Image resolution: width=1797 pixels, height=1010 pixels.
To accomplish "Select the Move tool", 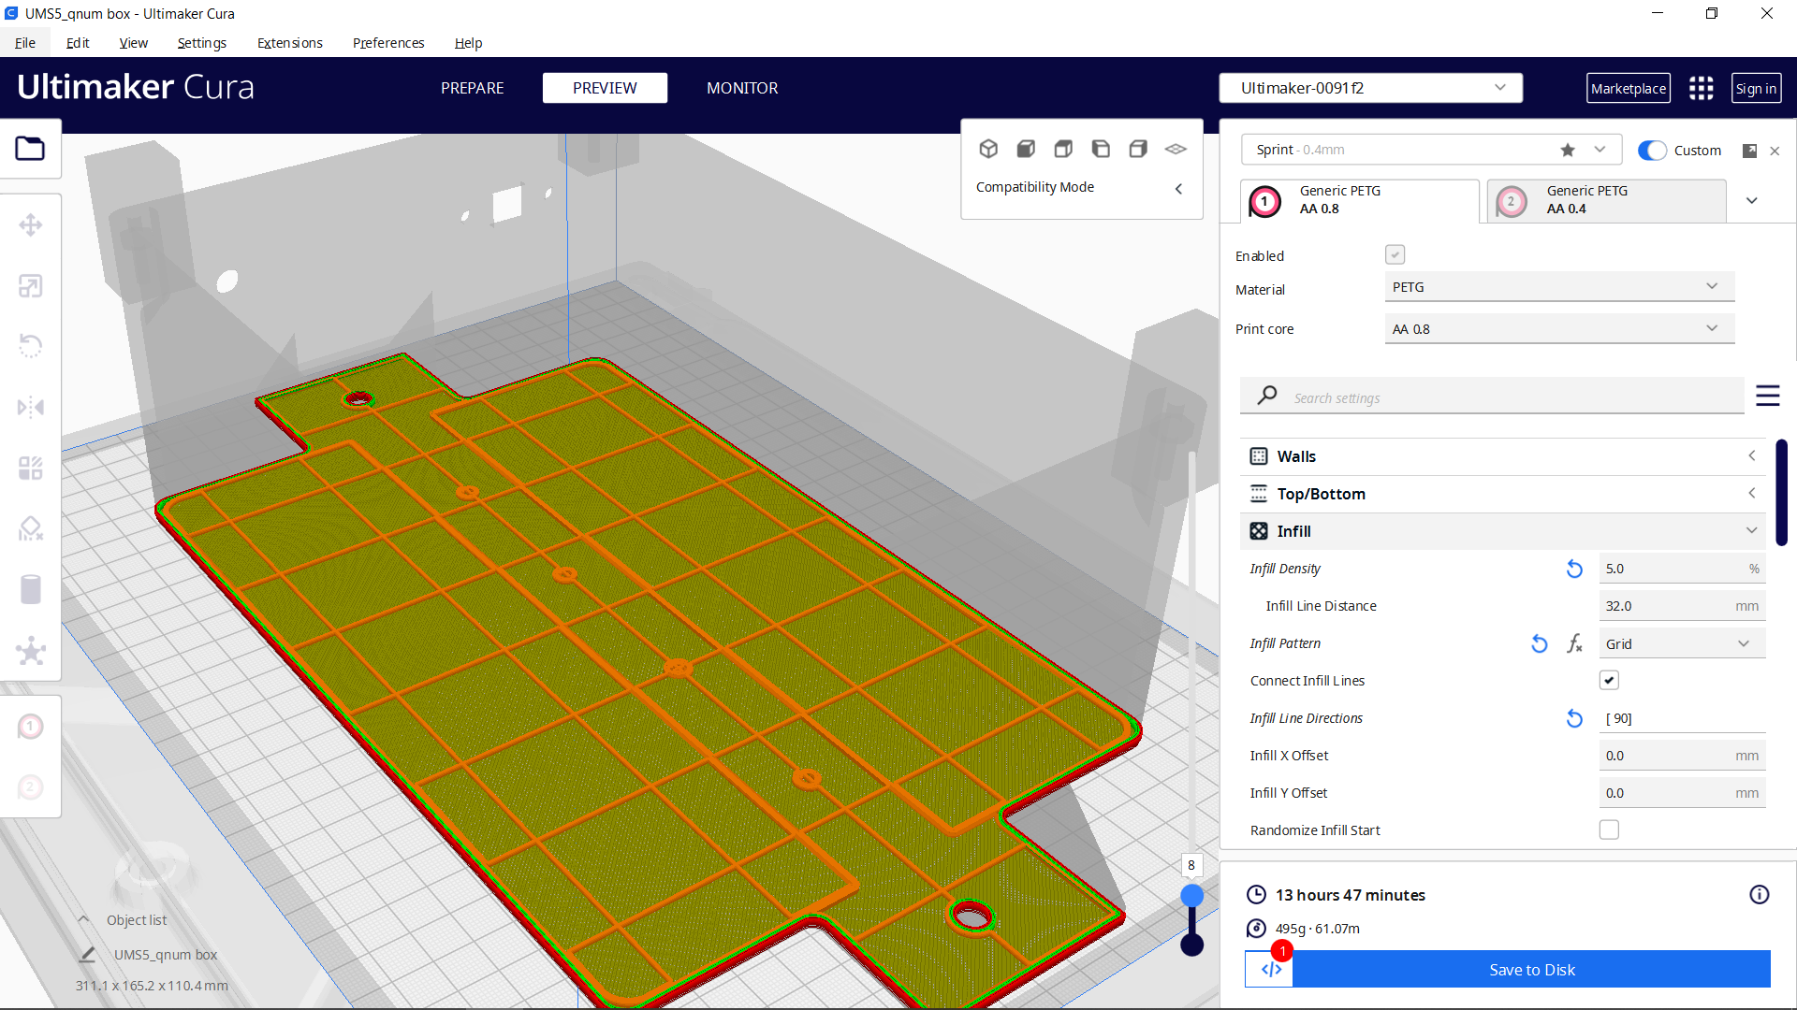I will [x=31, y=224].
